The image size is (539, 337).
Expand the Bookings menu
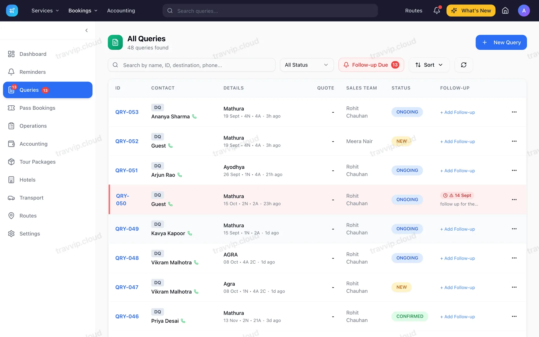[x=83, y=10]
